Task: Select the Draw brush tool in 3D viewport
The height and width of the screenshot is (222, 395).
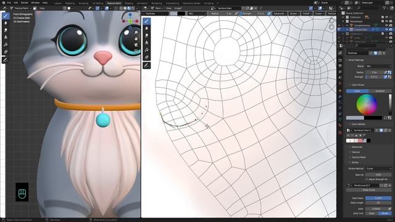Action: tap(6, 16)
